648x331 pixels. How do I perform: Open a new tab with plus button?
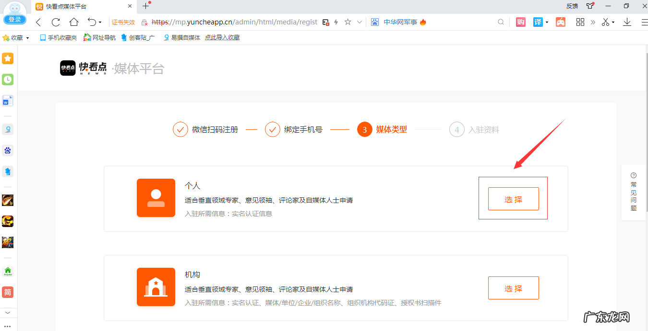[x=146, y=6]
